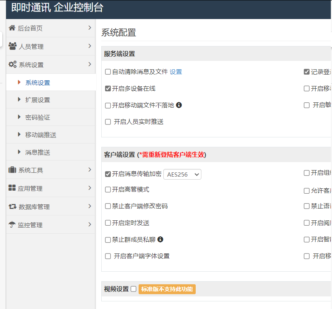Image resolution: width=332 pixels, height=309 pixels.
Task: Click the gears icon beside 系统设置
Action: 13,64
